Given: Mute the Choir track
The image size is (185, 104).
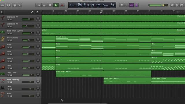Looking at the screenshot, I should 8,89.
